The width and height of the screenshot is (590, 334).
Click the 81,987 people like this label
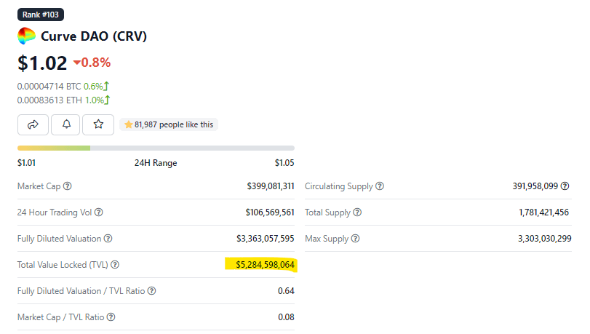coord(169,124)
